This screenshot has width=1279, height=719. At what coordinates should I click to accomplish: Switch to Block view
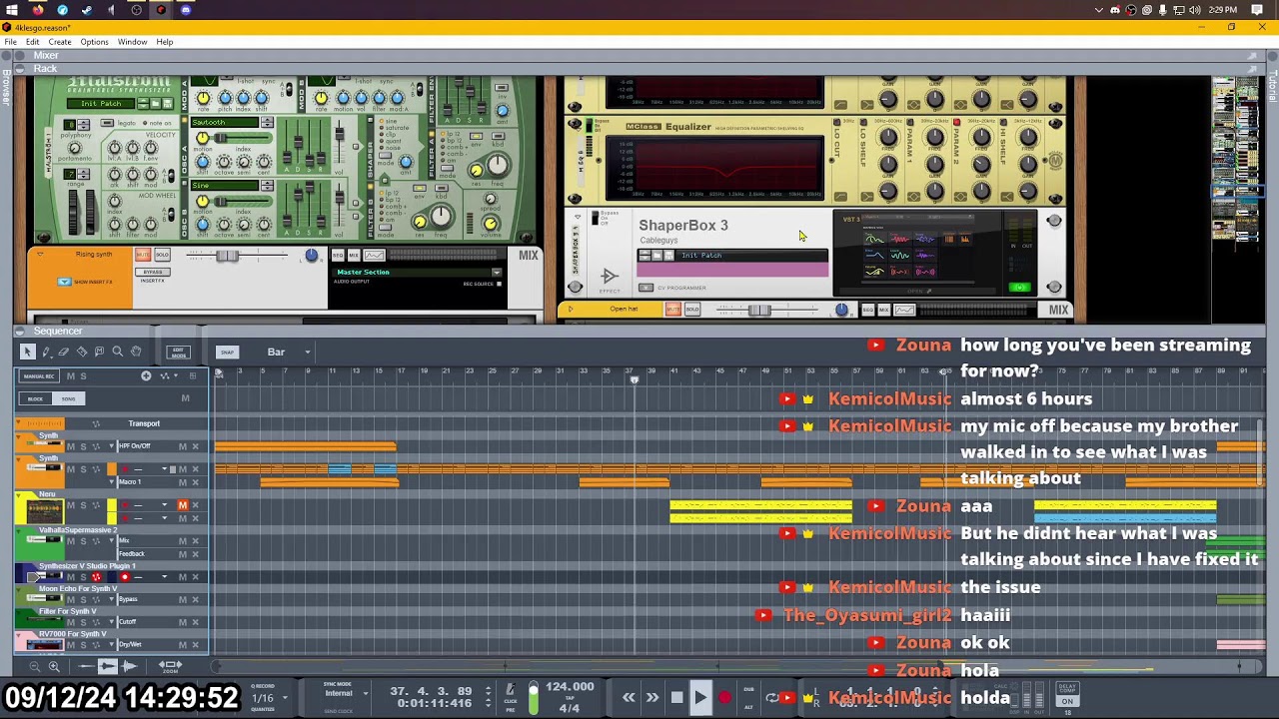tap(35, 398)
